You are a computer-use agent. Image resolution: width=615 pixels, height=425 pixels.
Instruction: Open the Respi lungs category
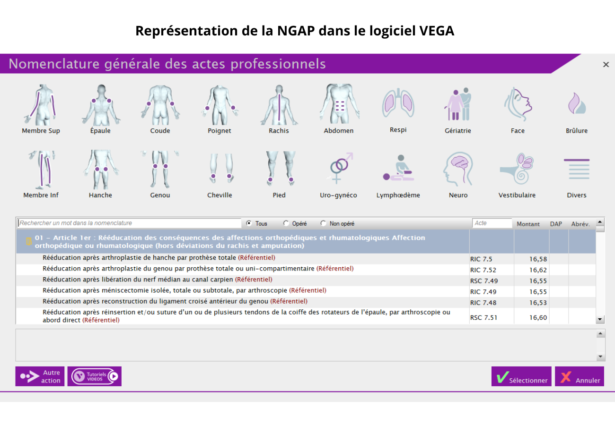pos(398,102)
